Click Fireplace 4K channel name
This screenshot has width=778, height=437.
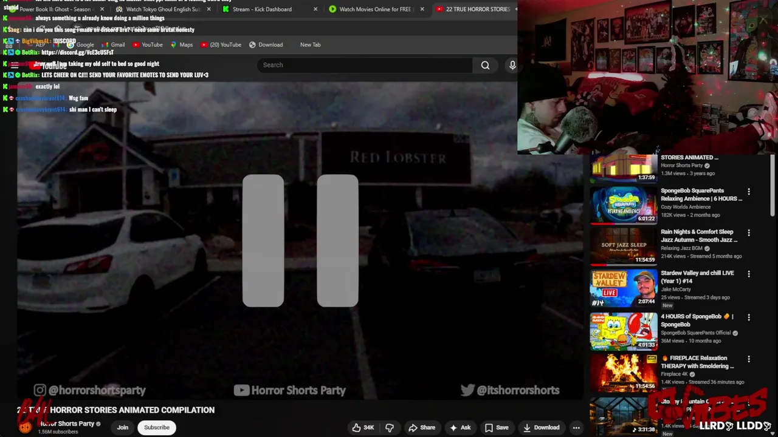[x=674, y=374]
